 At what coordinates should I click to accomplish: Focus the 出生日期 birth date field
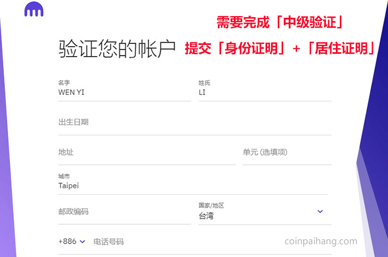tap(195, 125)
